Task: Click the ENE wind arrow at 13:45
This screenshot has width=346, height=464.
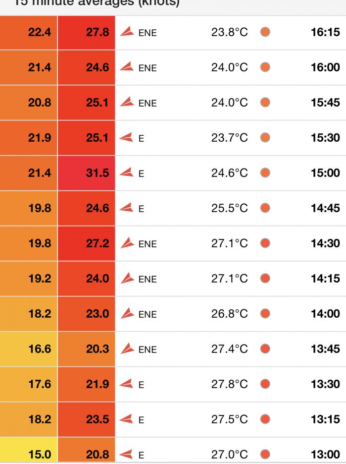Action: [x=127, y=348]
